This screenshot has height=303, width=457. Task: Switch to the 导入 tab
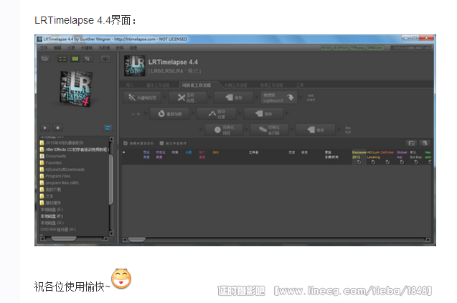[x=129, y=85]
